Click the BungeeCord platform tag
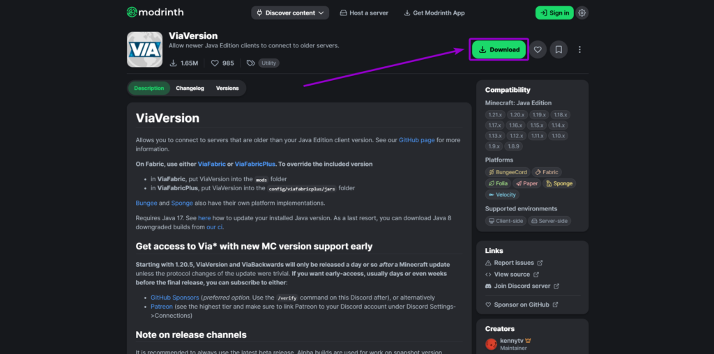Image resolution: width=714 pixels, height=354 pixels. tap(508, 172)
